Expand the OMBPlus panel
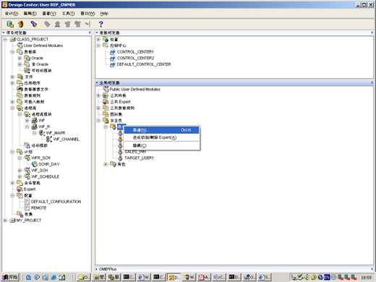 click(96, 269)
